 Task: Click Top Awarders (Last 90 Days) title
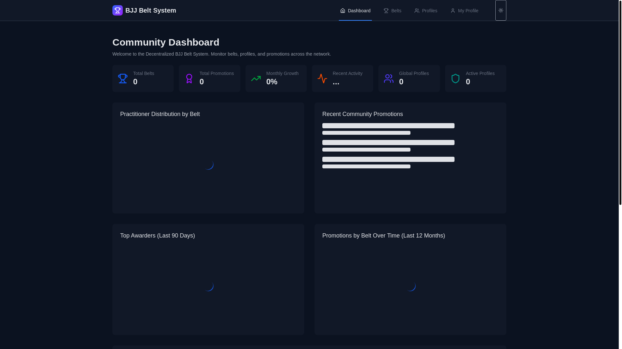[x=157, y=236]
